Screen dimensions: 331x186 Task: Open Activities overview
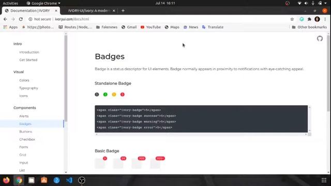(x=10, y=3)
